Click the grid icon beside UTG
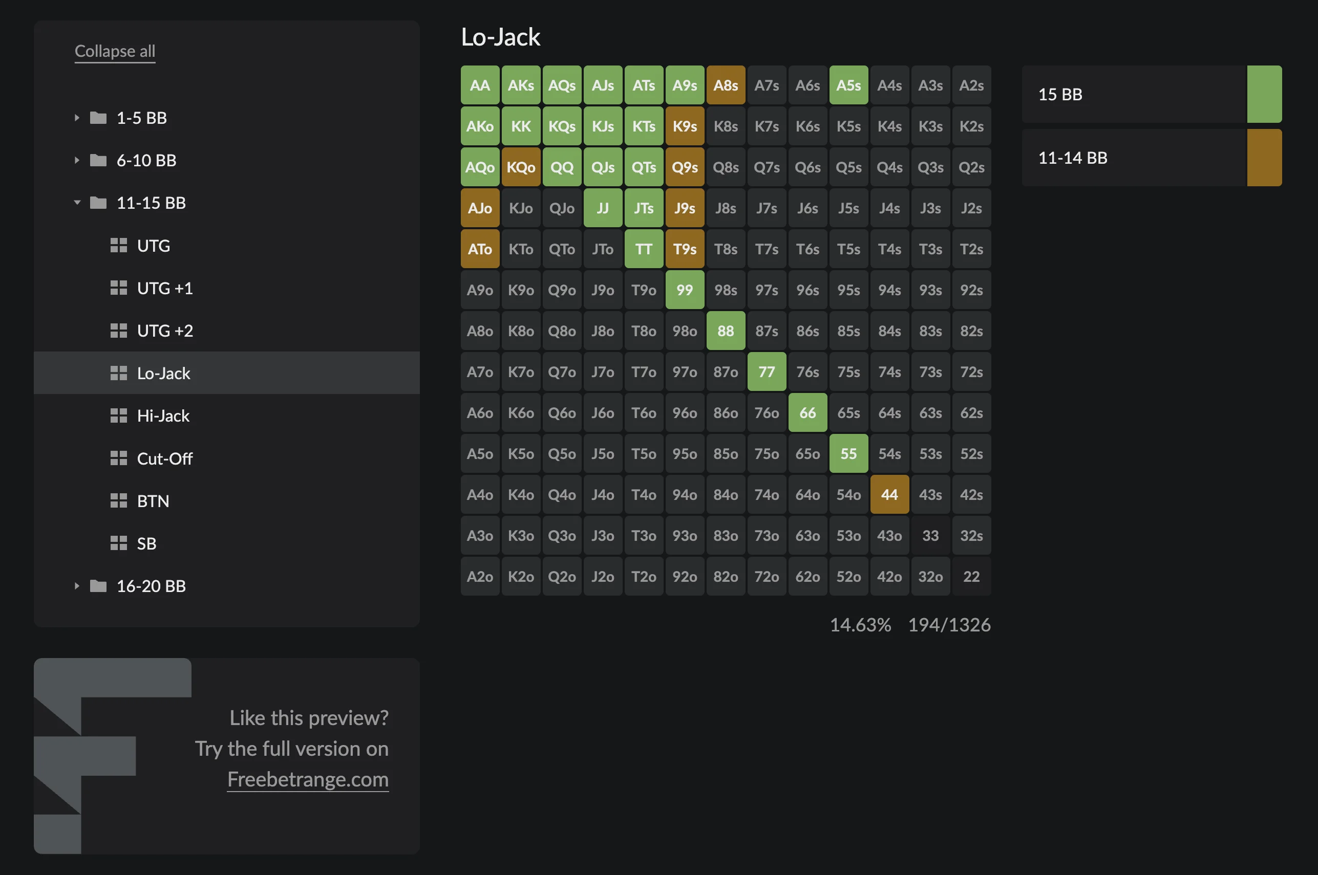1318x875 pixels. (x=118, y=246)
